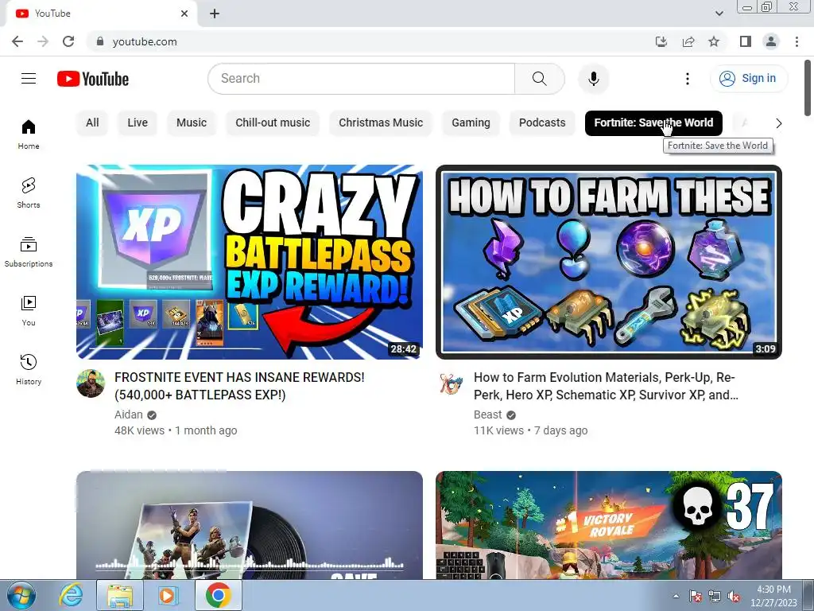Select the Podcasts filter chip
Screen dimensions: 814x611
pyautogui.click(x=542, y=123)
